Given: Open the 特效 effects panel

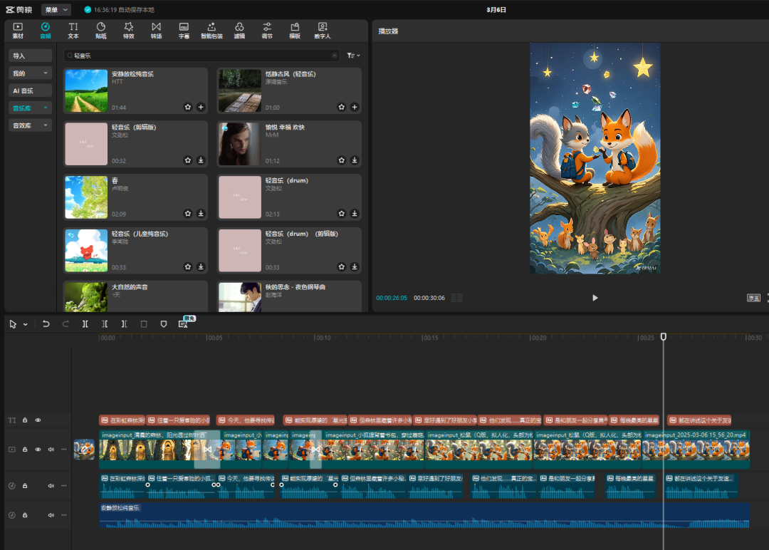Looking at the screenshot, I should [x=128, y=31].
